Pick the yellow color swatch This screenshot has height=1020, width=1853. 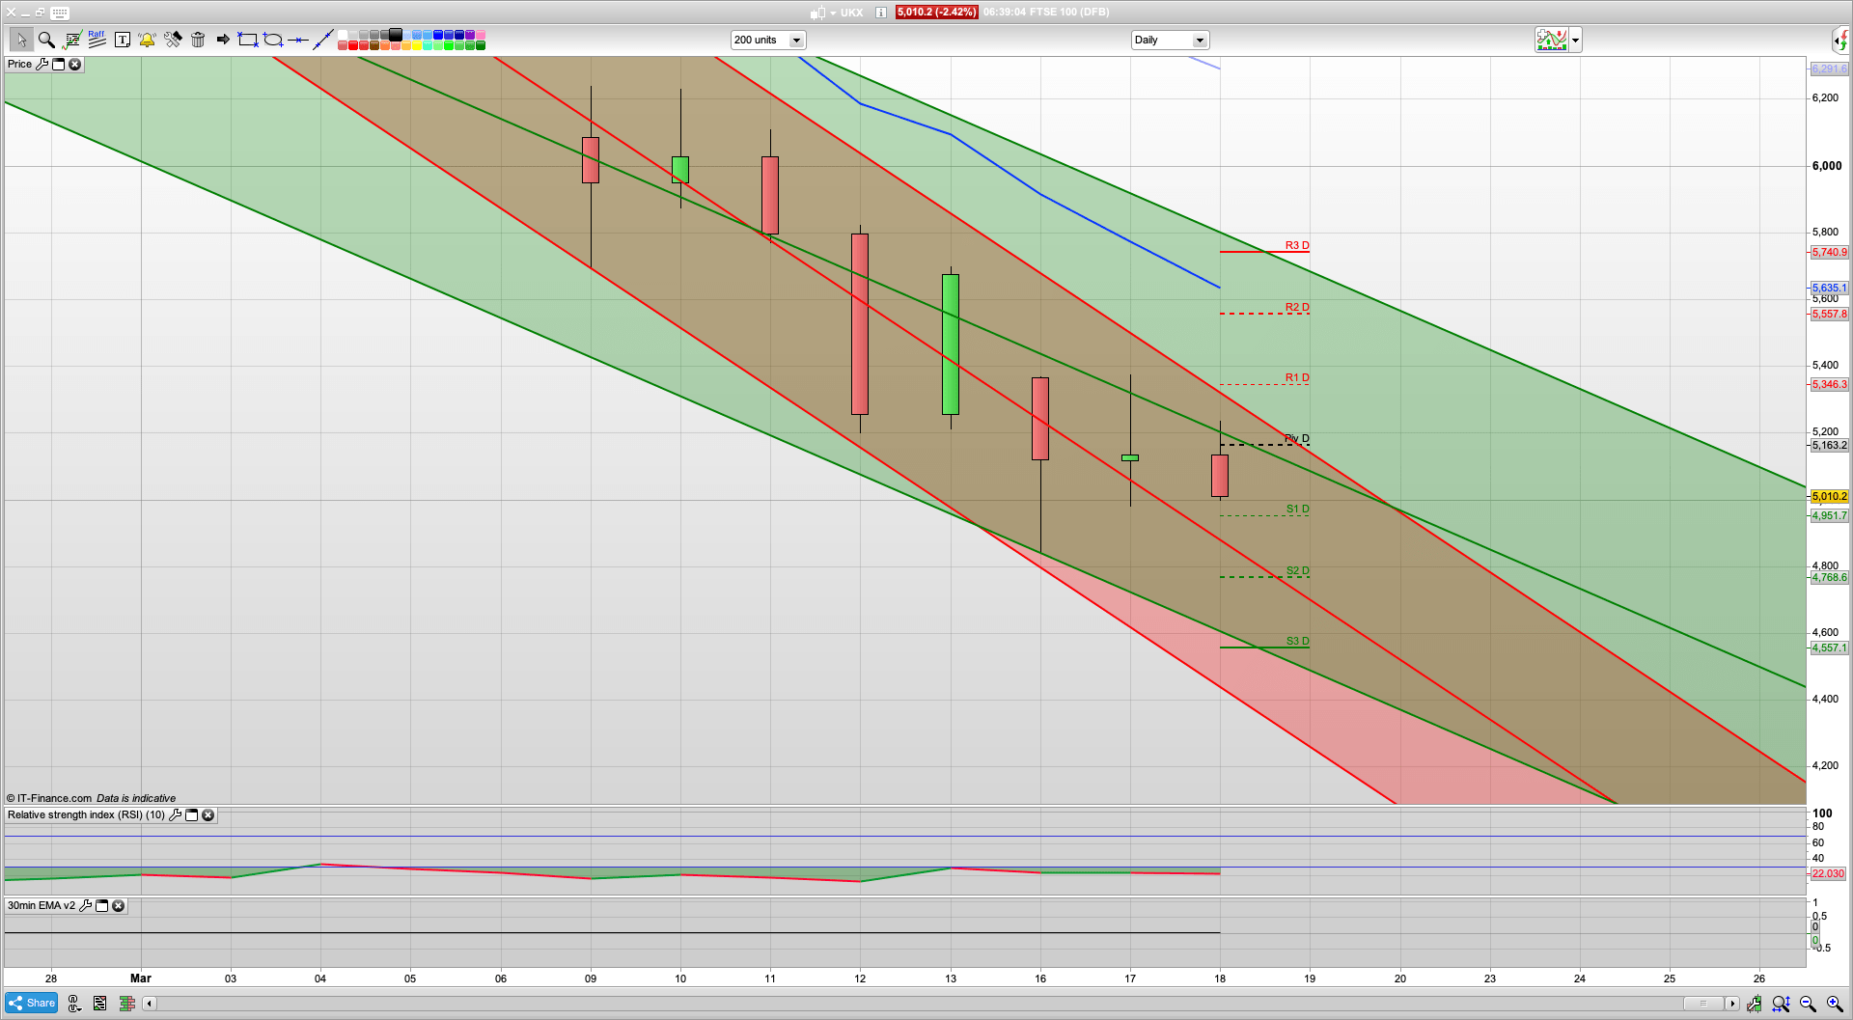417,45
